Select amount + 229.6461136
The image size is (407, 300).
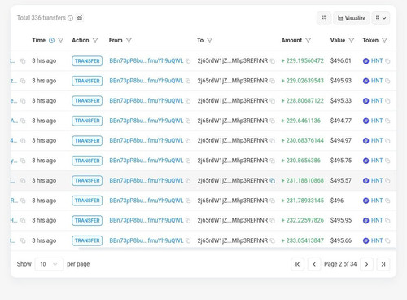click(301, 121)
